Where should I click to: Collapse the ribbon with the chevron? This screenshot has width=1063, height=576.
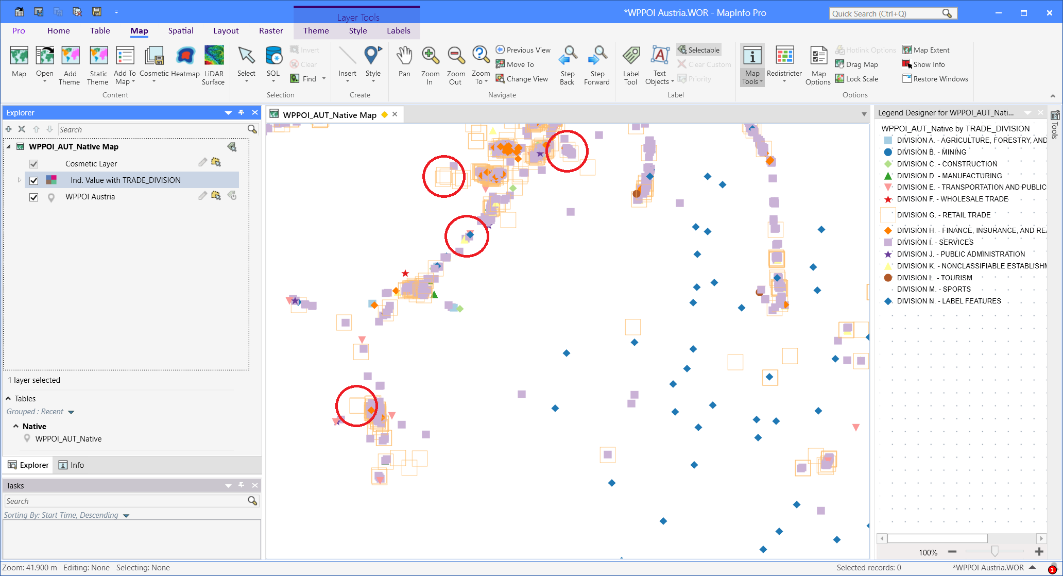[x=1053, y=96]
